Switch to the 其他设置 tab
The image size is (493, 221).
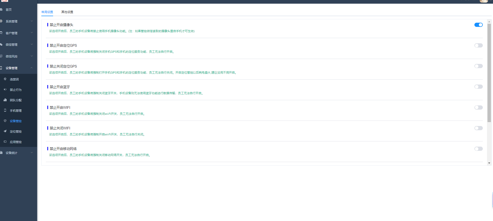[67, 12]
